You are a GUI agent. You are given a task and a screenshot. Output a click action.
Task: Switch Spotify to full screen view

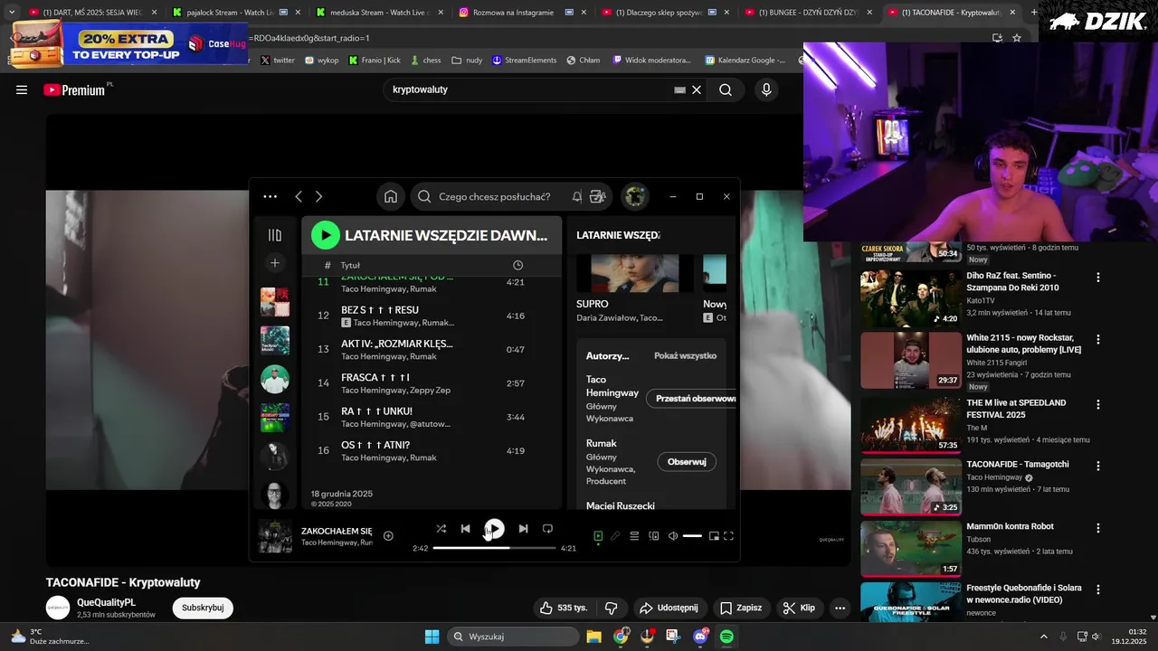click(728, 536)
